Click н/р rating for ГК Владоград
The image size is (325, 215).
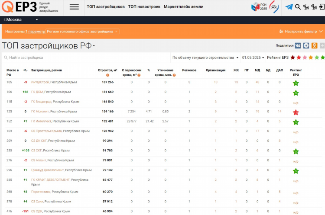coord(296,103)
